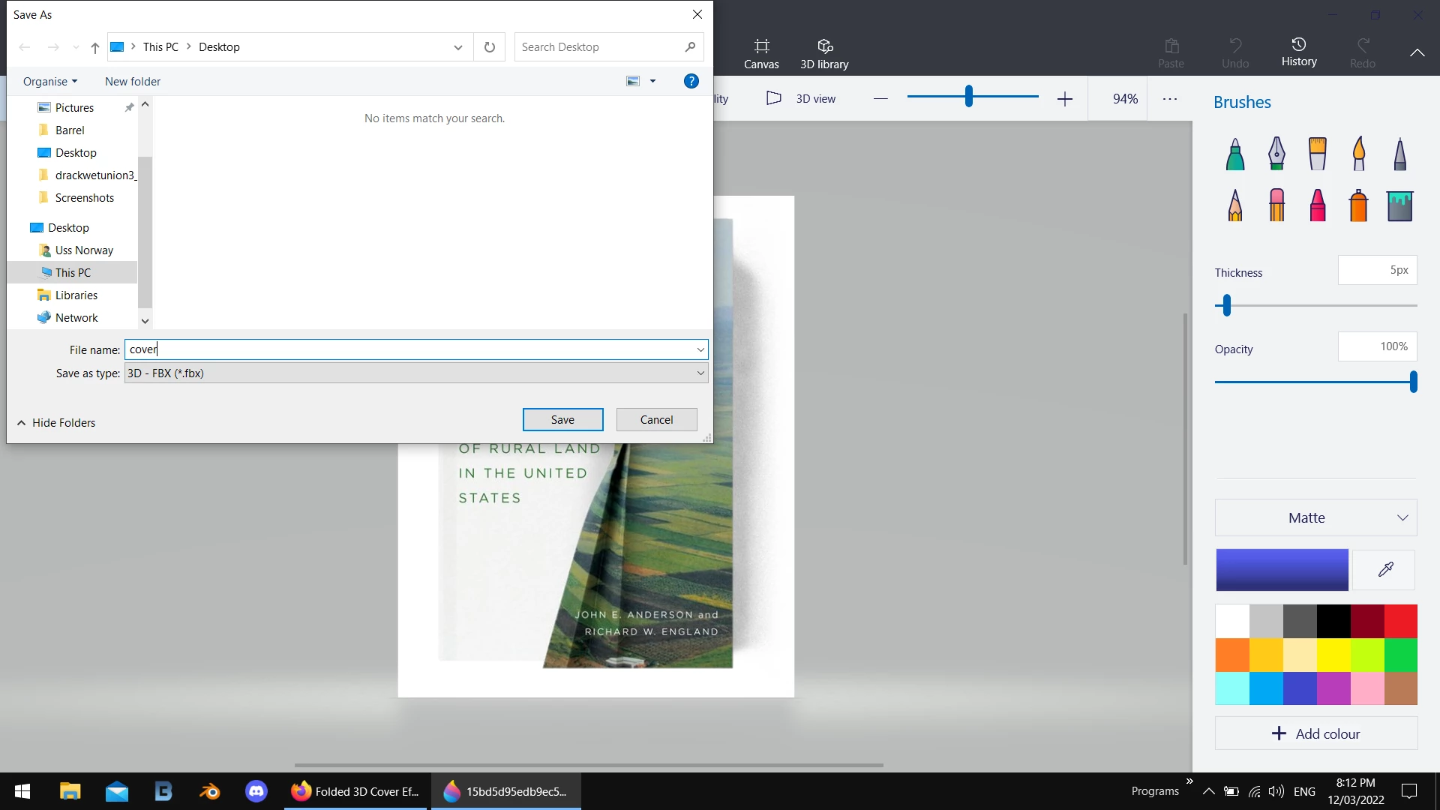
Task: Select the Marker brush
Action: click(1235, 154)
